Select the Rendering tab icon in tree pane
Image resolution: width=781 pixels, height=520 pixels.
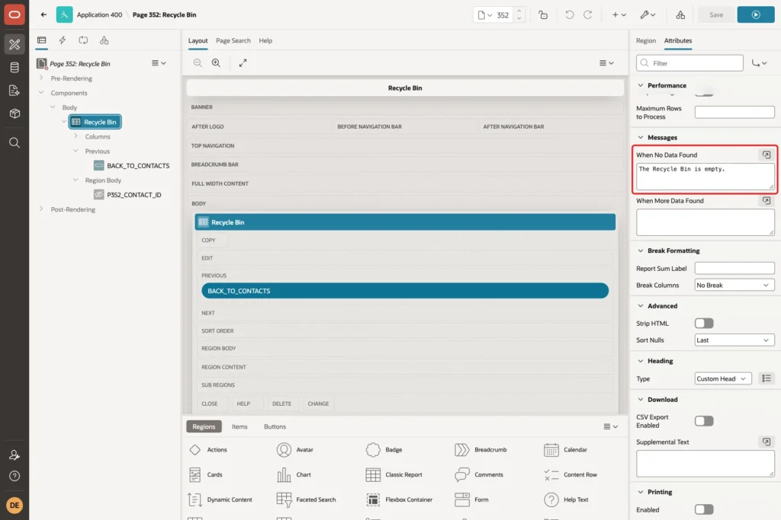42,40
